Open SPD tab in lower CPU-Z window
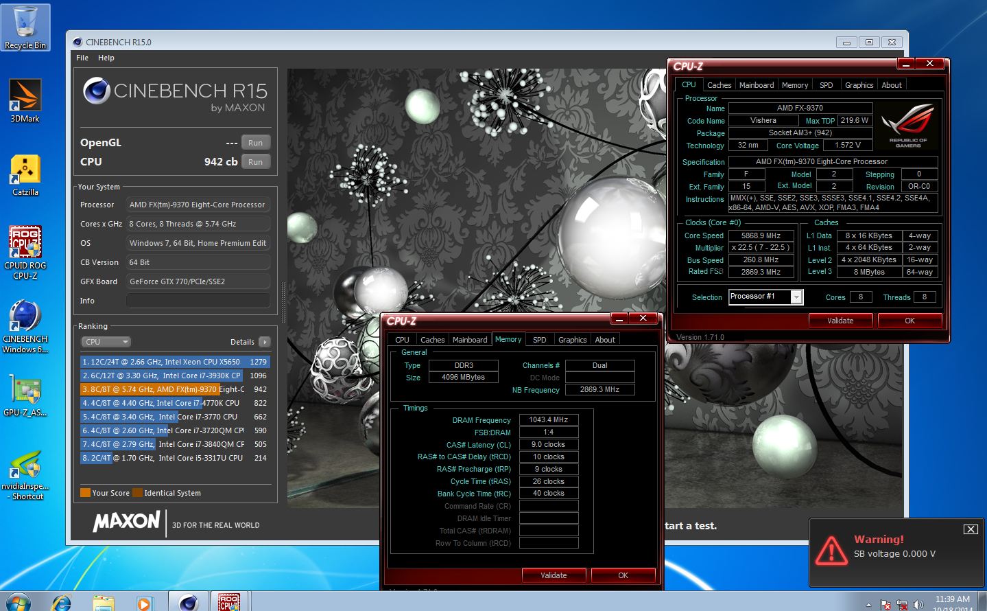987x611 pixels. [x=540, y=340]
